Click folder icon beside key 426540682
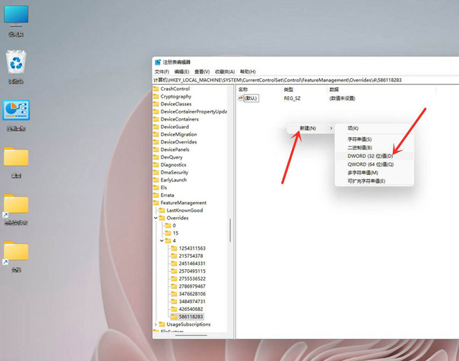 click(x=174, y=309)
